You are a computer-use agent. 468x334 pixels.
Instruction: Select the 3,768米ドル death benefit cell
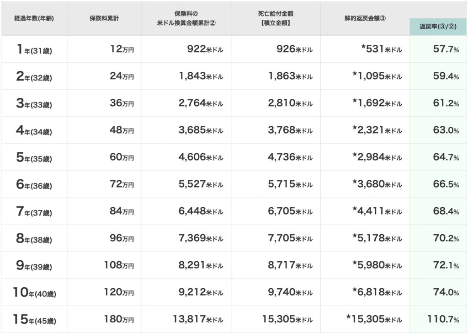(290, 130)
